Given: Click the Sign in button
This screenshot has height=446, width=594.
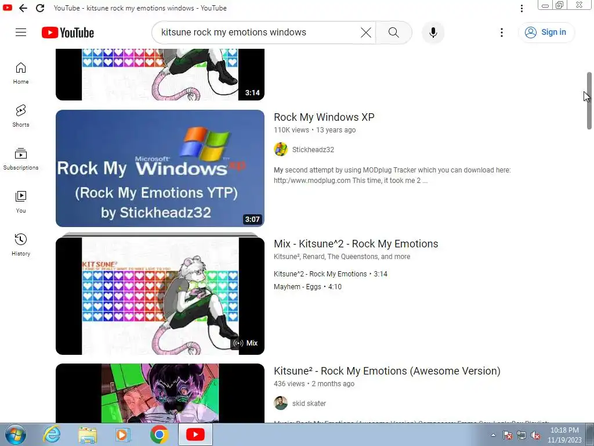Looking at the screenshot, I should click(x=546, y=33).
